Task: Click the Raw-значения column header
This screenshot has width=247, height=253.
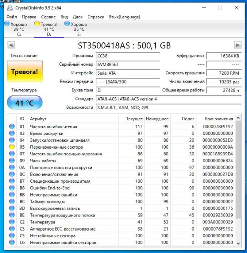Action: pos(216,119)
